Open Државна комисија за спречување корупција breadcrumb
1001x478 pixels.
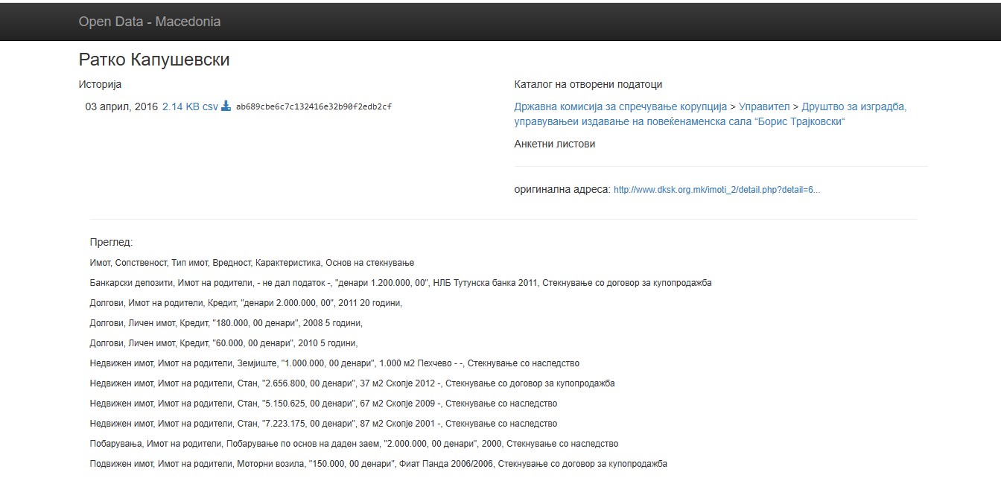[620, 106]
